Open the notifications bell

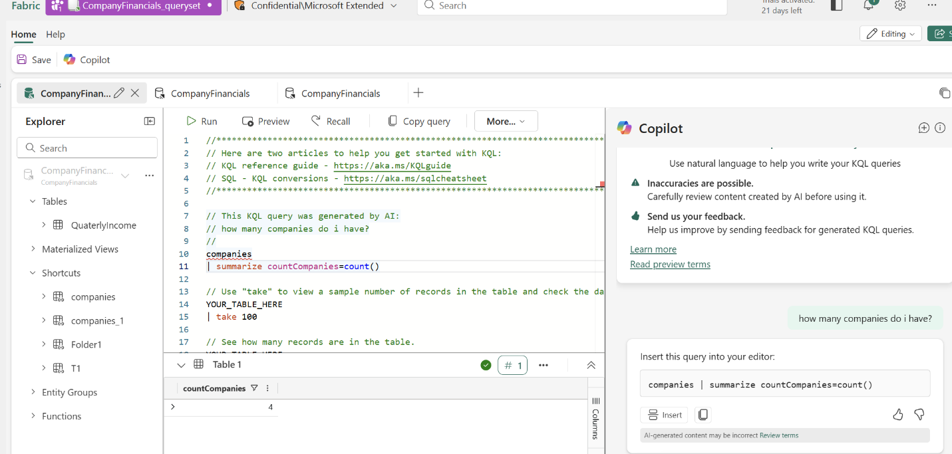click(x=869, y=5)
